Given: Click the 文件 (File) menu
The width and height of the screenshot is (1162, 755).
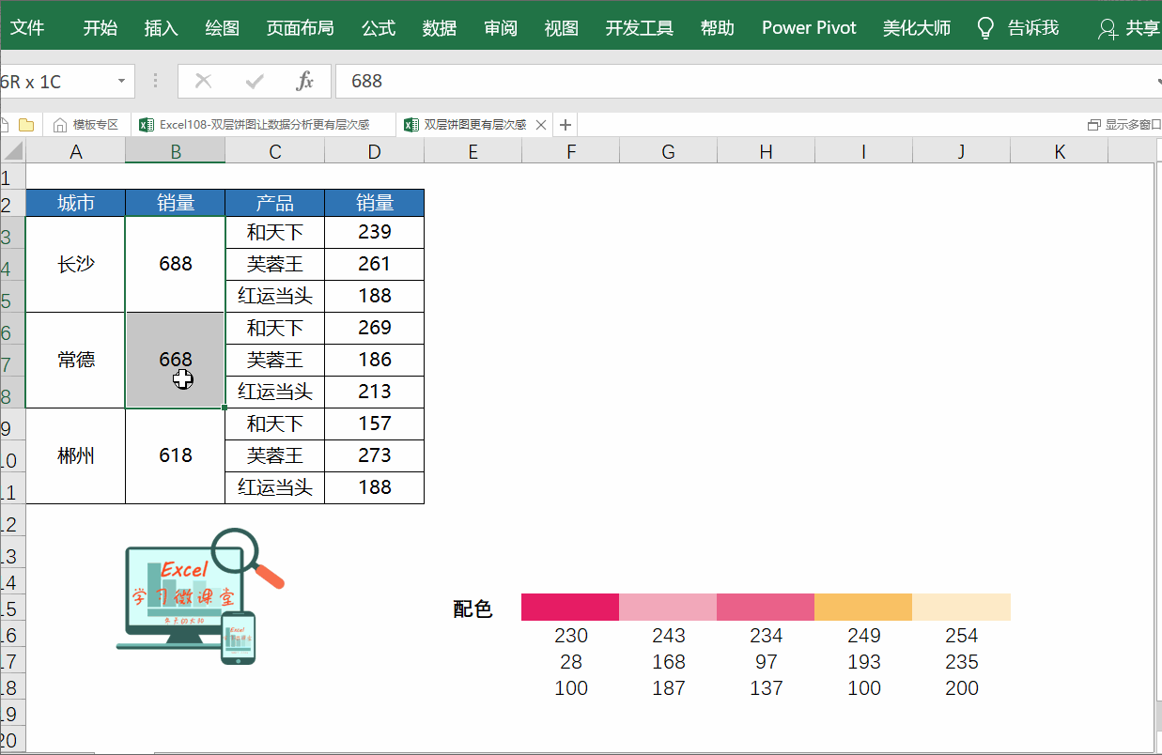Looking at the screenshot, I should pyautogui.click(x=29, y=27).
